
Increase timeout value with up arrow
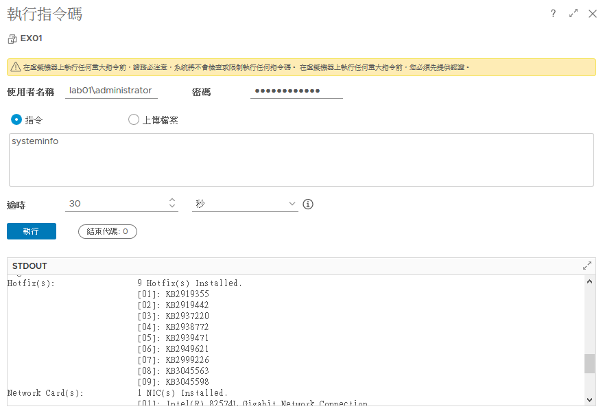coord(172,200)
